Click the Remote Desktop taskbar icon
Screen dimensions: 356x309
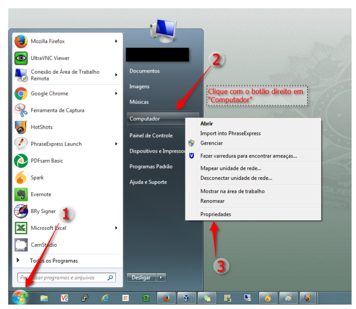tap(247, 298)
